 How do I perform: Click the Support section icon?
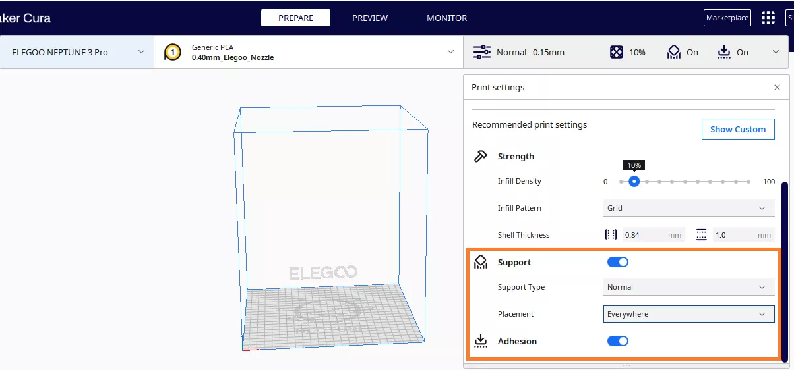pos(481,262)
